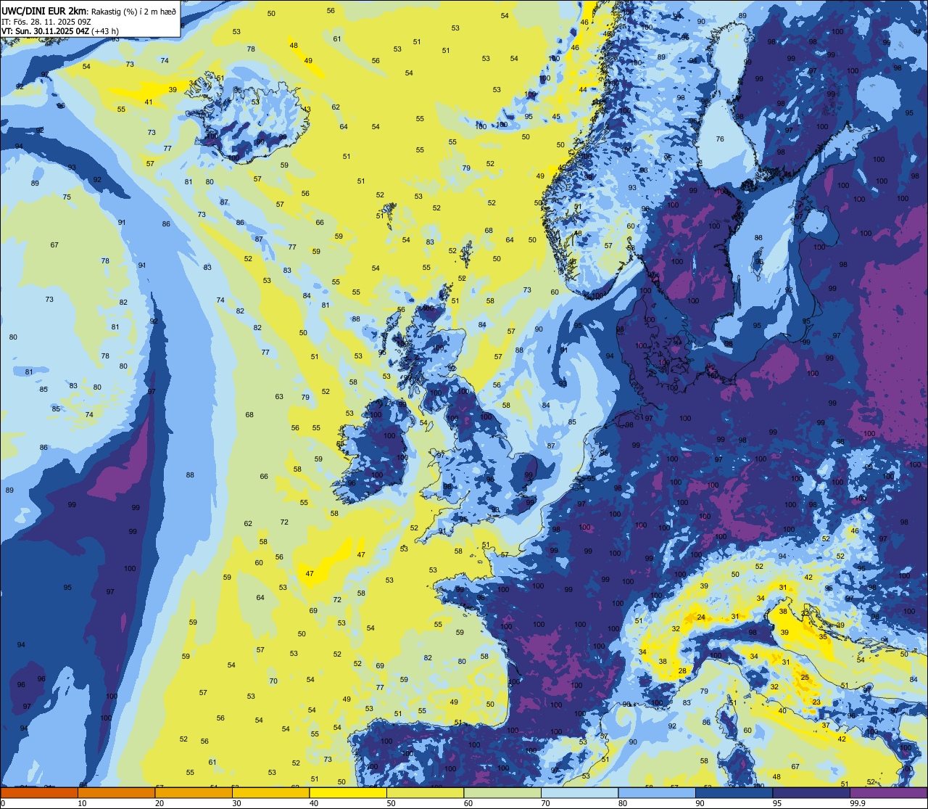Click the 95–99.9% indigo legend swatch
This screenshot has height=809, width=928.
[811, 792]
